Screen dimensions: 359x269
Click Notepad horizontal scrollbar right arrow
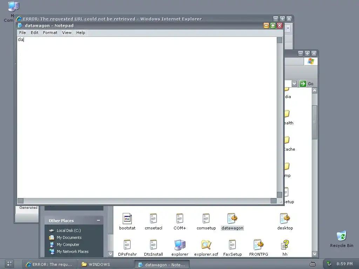click(x=273, y=201)
